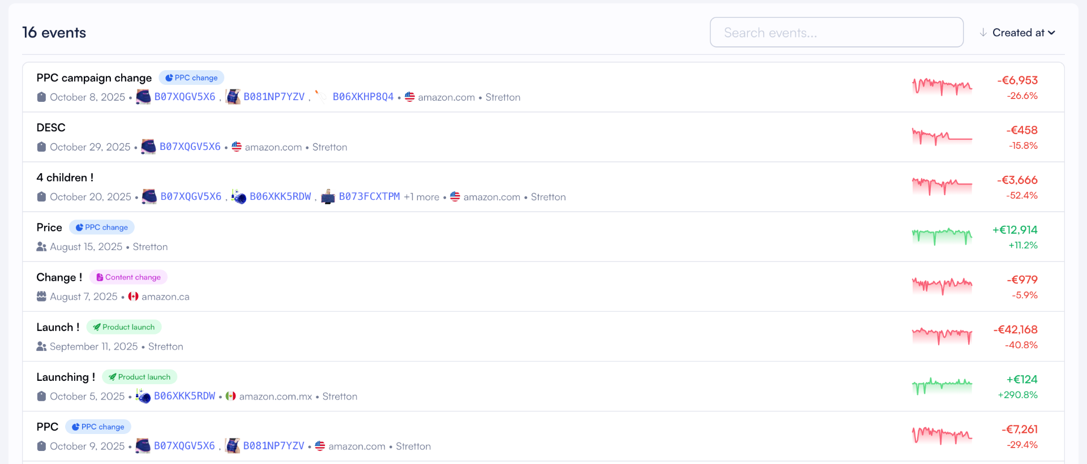This screenshot has width=1087, height=464.
Task: Click PPC change tag on Price event
Action: click(102, 227)
